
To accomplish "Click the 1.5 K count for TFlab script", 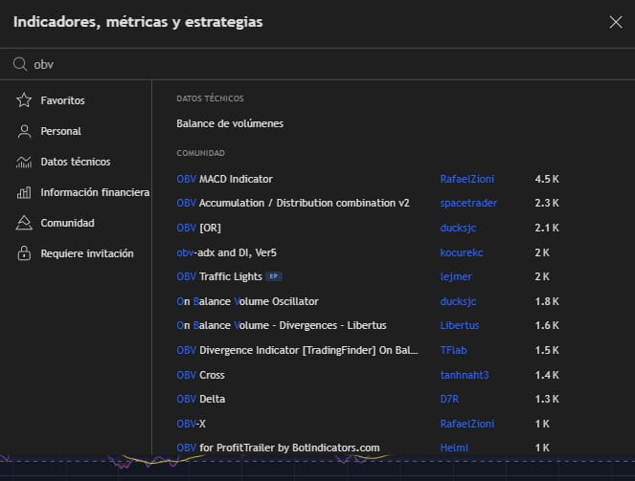I will point(547,350).
